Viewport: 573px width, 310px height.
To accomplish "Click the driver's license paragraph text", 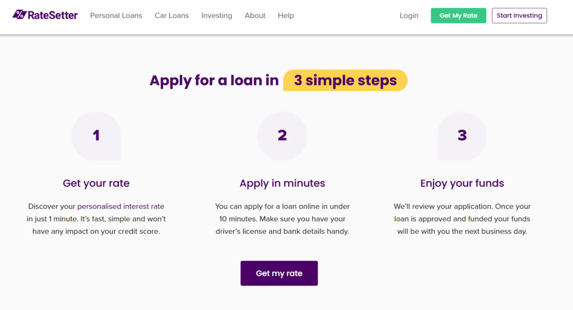I will tap(282, 219).
